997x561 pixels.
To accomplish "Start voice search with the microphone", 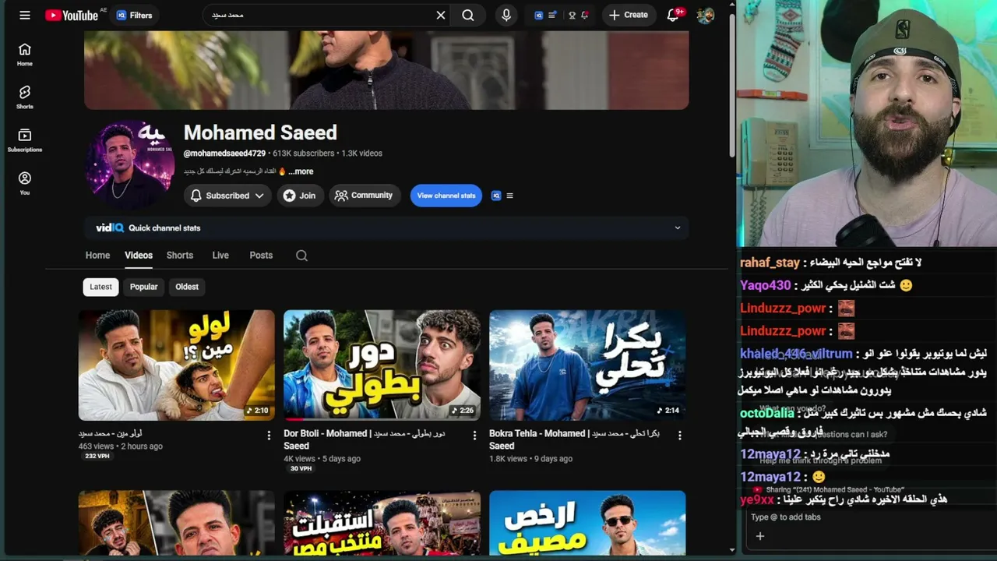I will (x=506, y=15).
